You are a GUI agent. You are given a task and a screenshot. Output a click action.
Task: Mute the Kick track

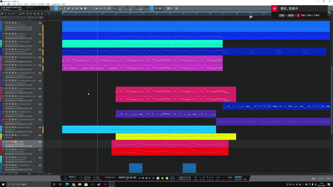coord(7,23)
